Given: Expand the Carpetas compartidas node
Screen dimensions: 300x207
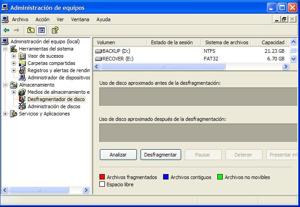Looking at the screenshot, I should [x=14, y=64].
